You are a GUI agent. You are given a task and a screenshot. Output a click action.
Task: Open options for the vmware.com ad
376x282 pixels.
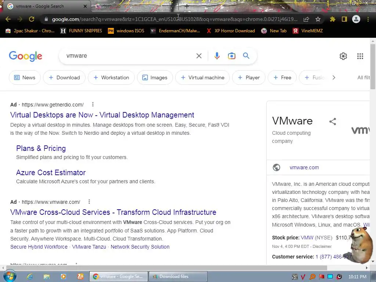[89, 202]
